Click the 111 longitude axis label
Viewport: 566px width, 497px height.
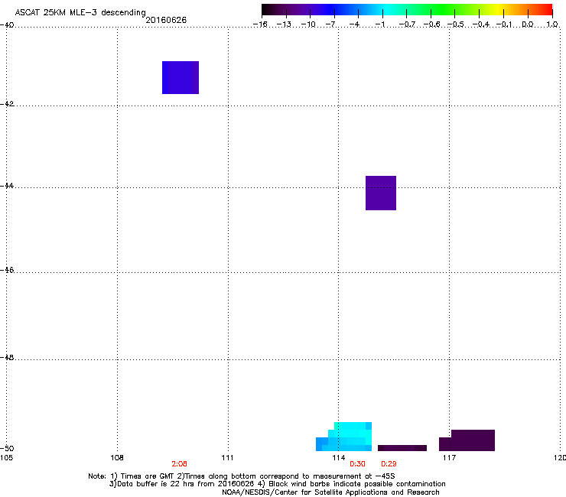point(227,458)
